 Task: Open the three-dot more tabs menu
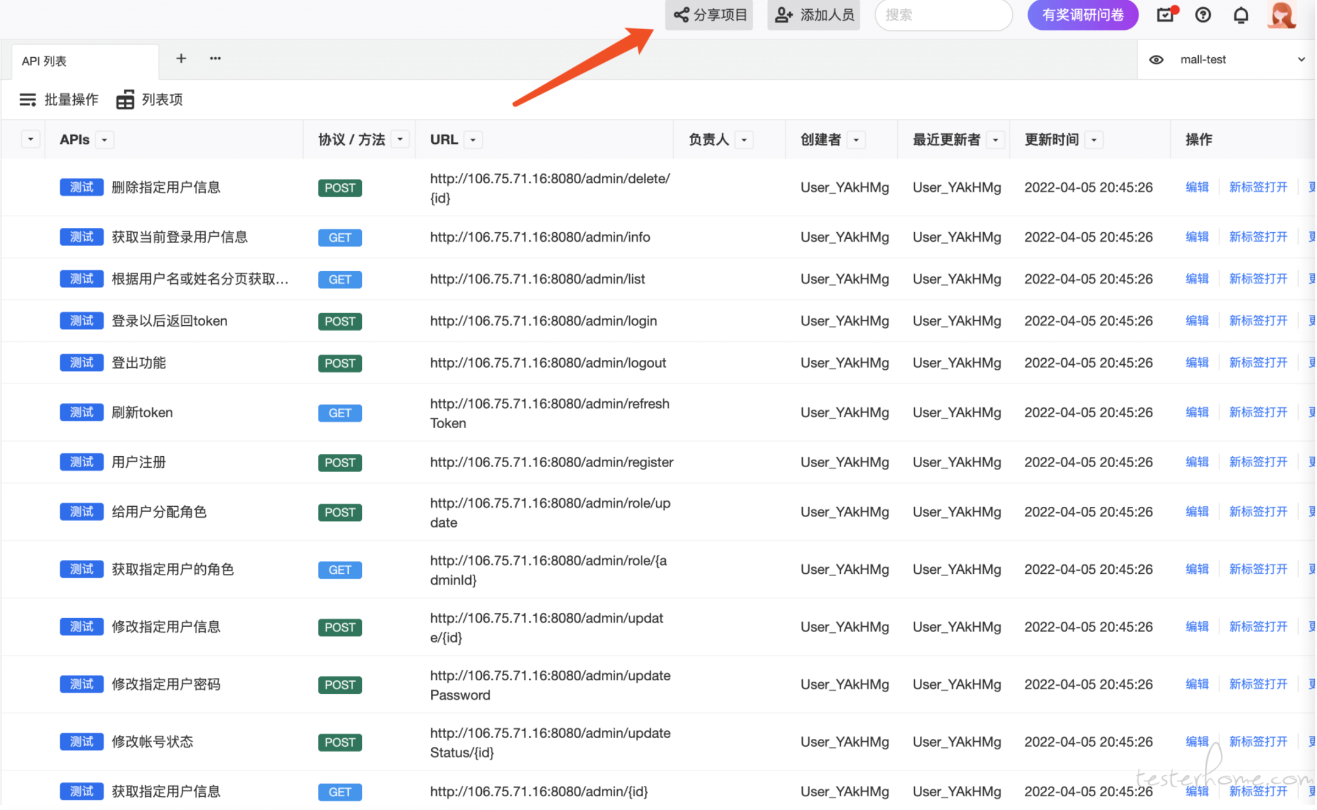pyautogui.click(x=215, y=58)
